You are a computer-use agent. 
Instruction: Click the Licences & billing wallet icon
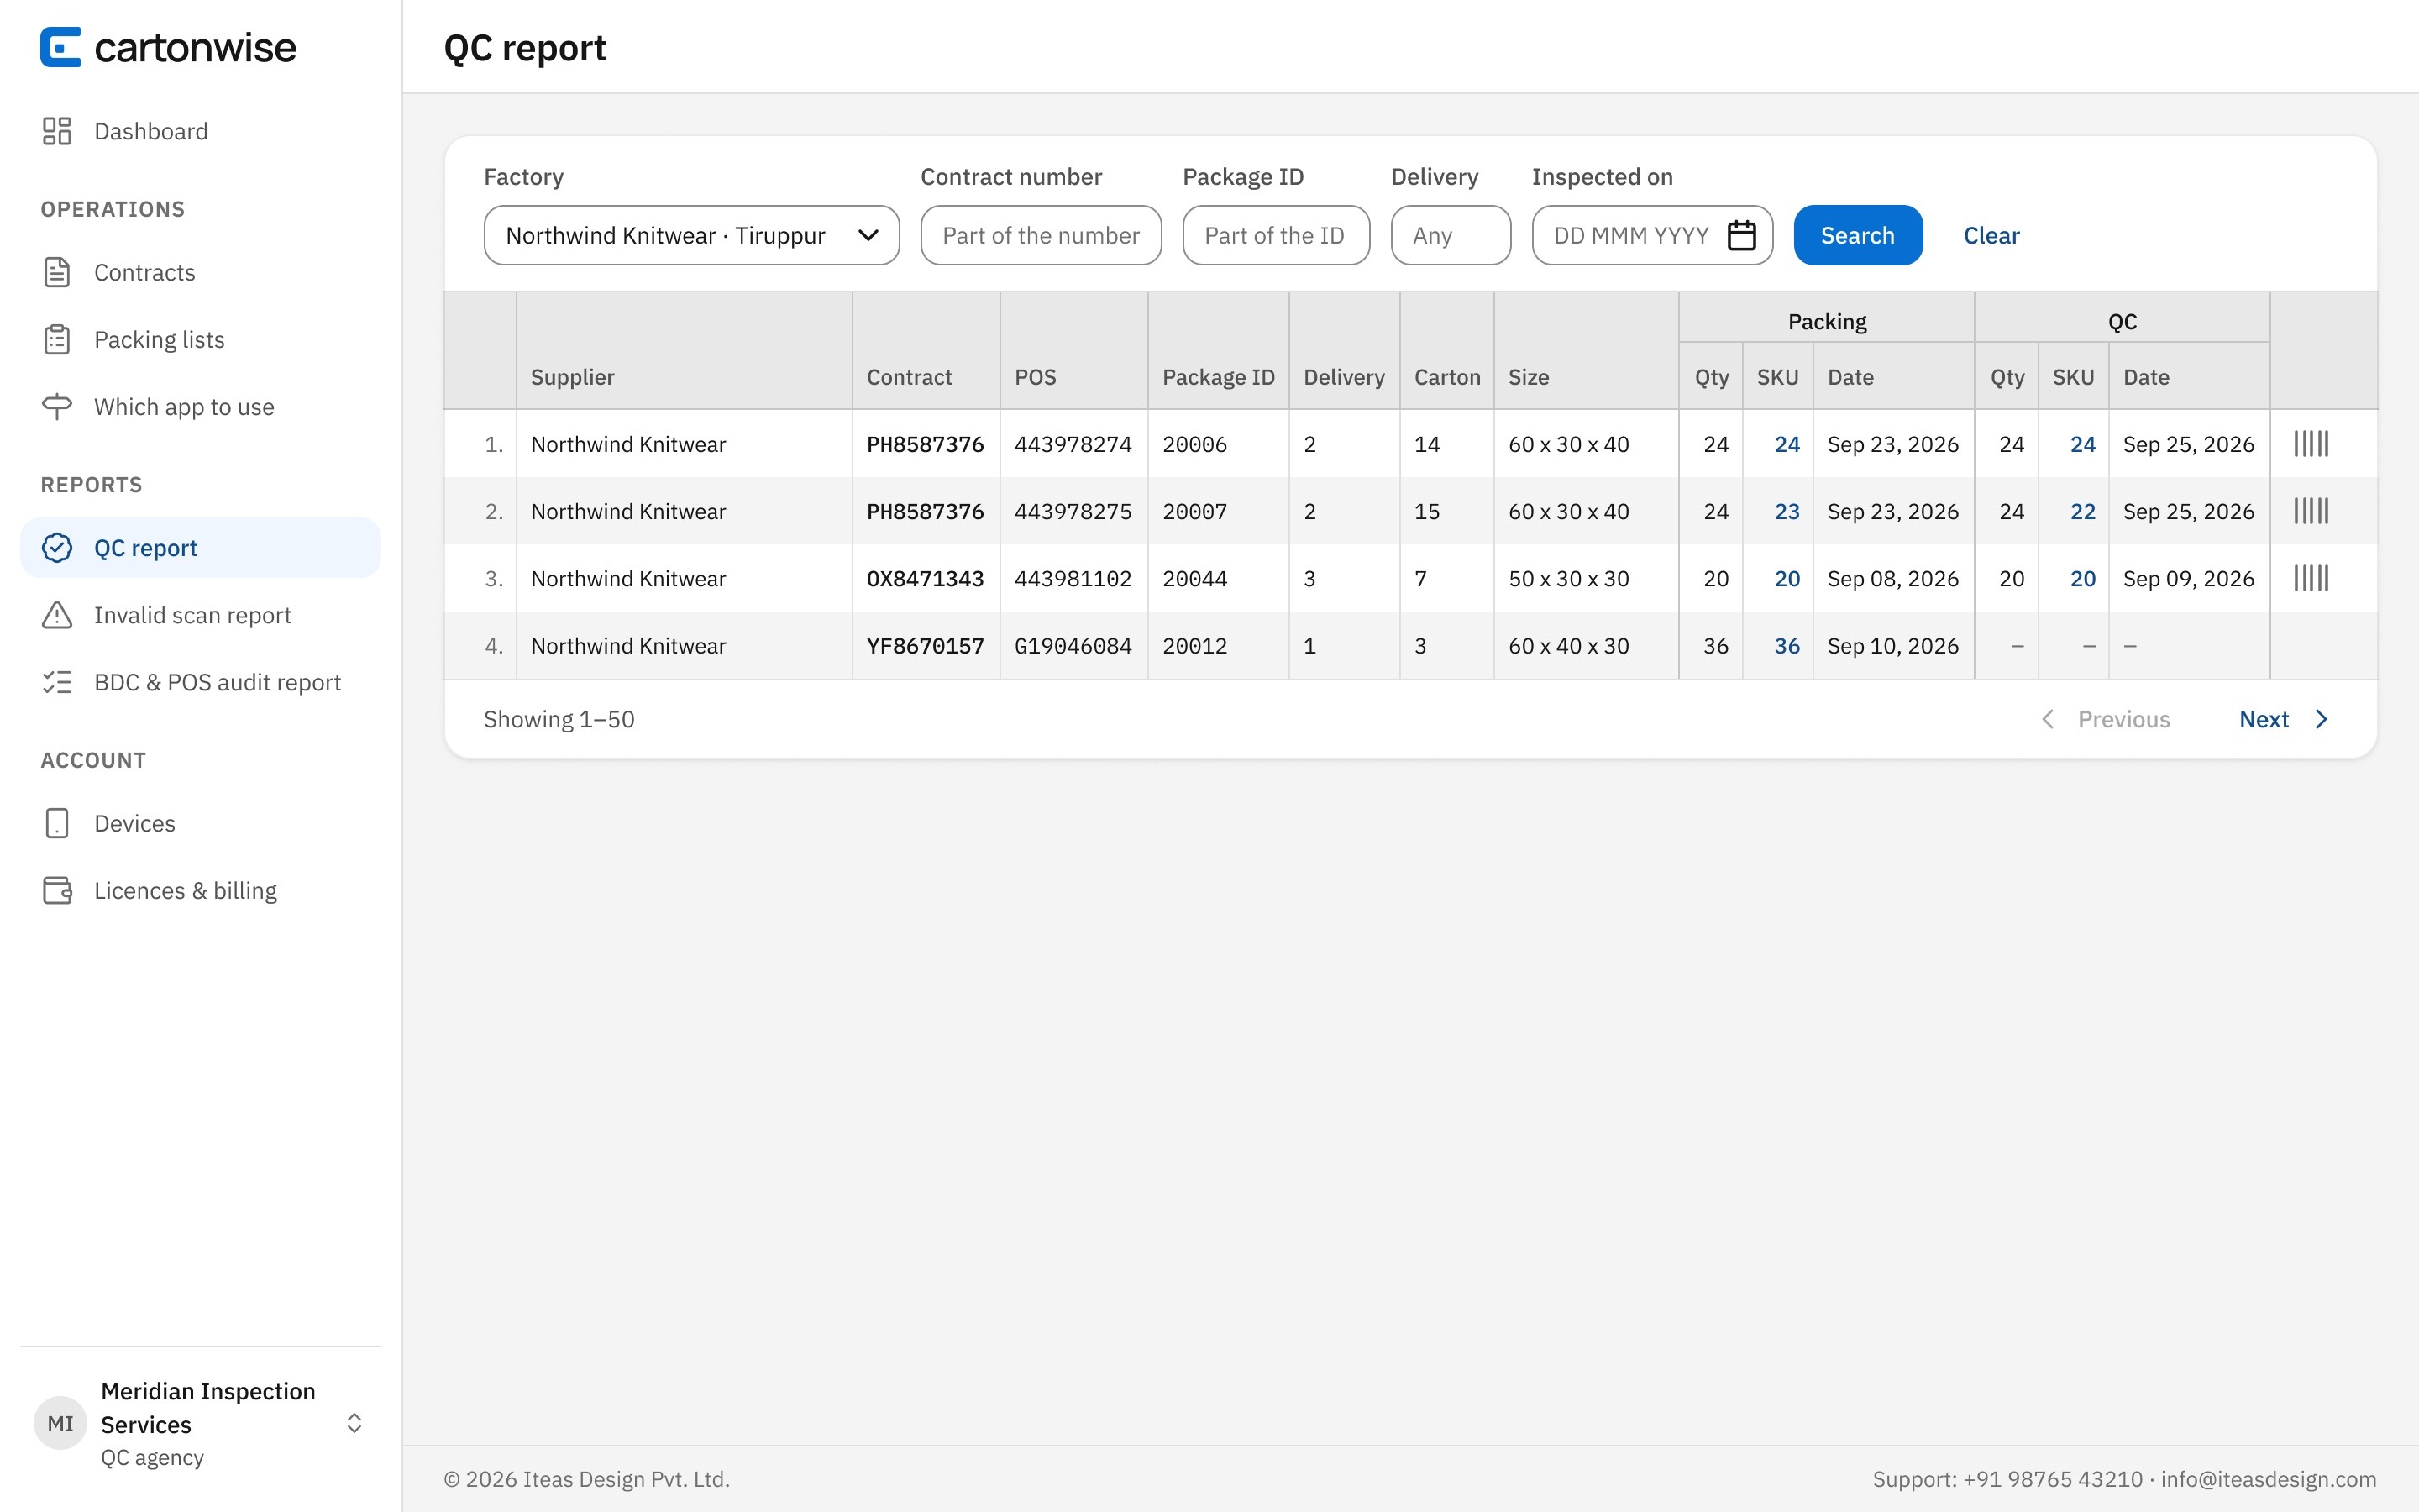[57, 889]
